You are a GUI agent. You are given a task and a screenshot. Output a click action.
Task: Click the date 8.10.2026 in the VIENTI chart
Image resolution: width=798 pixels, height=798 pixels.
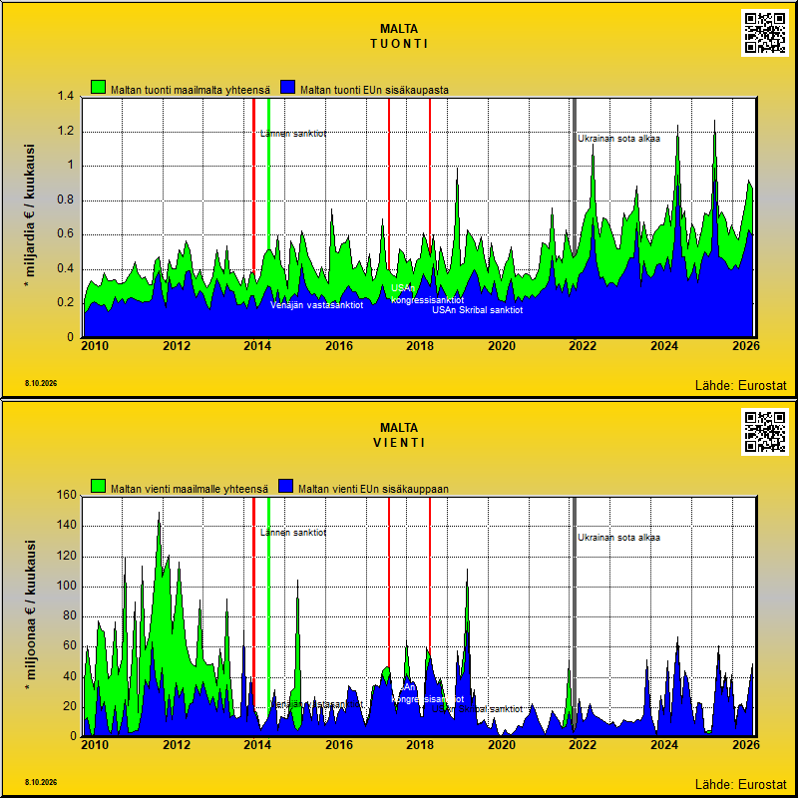click(41, 782)
